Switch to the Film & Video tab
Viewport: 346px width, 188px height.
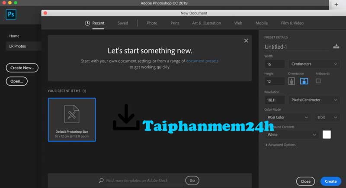point(292,23)
